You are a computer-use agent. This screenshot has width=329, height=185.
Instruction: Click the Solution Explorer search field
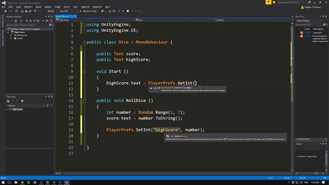(27, 25)
